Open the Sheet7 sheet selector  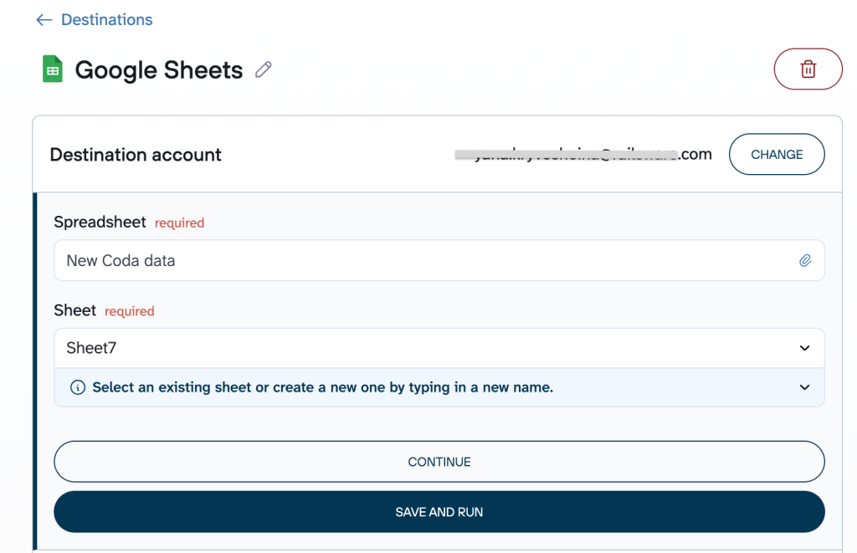[418, 348]
